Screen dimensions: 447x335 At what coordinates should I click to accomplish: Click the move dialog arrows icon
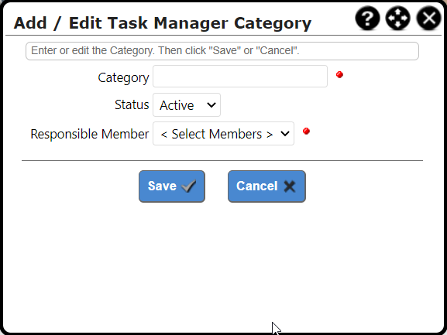pyautogui.click(x=398, y=19)
